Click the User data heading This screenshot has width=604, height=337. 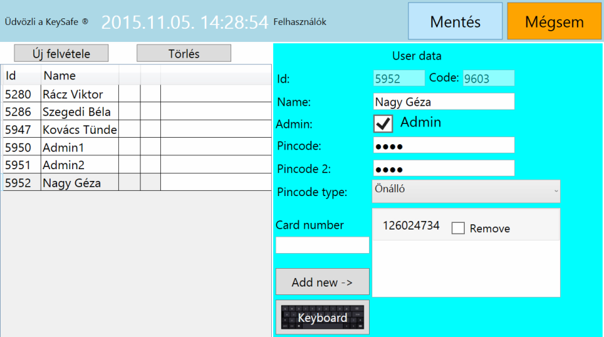coord(417,56)
